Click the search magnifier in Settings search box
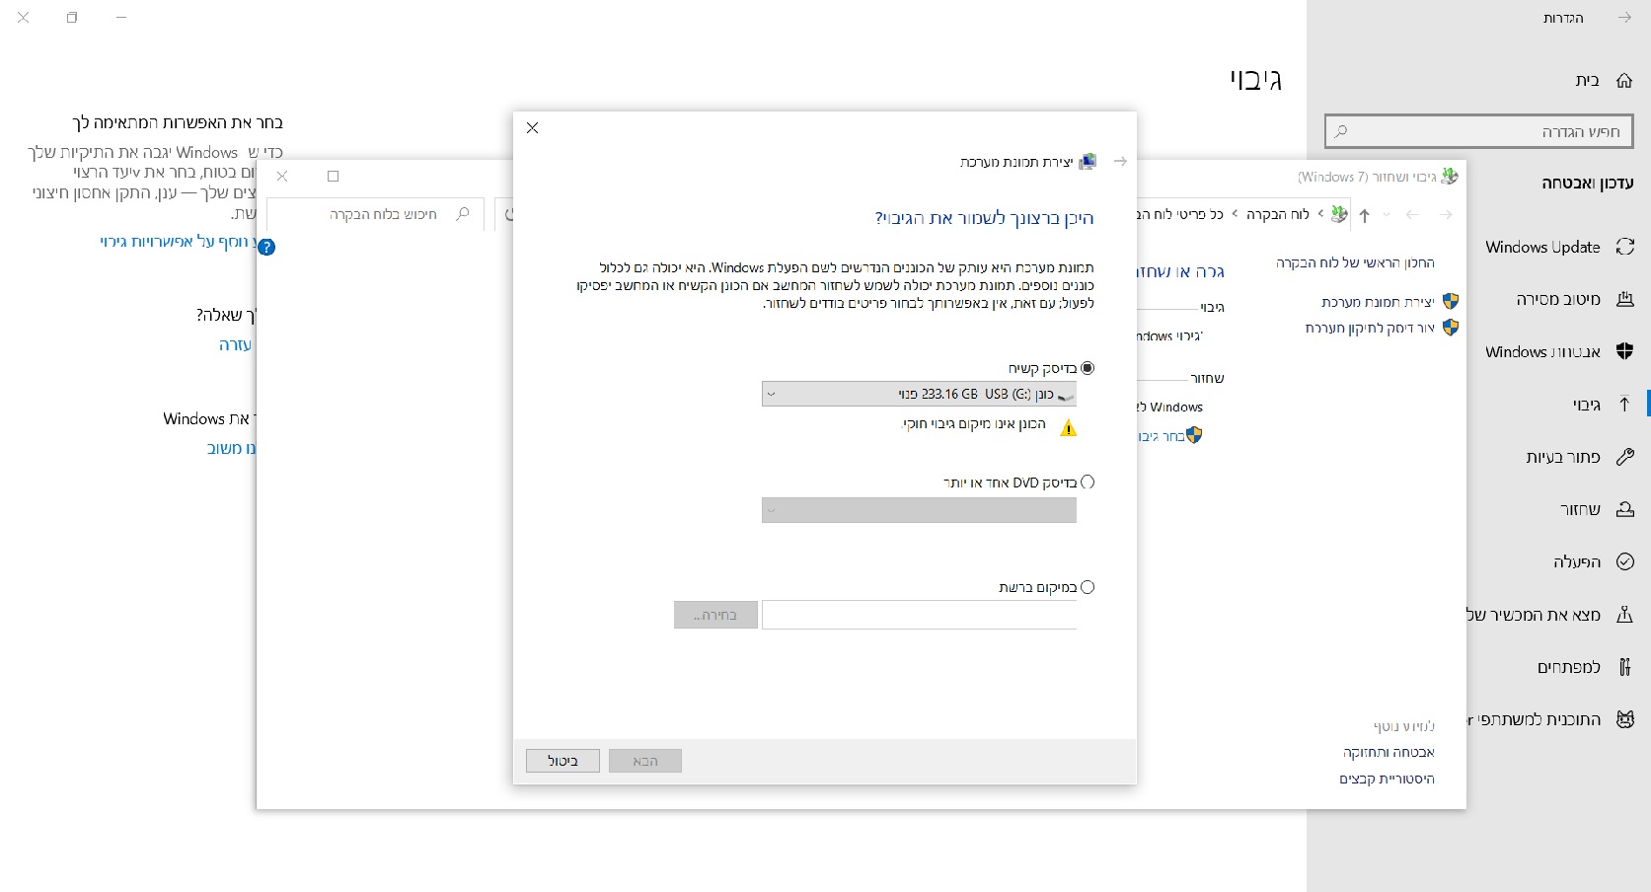Viewport: 1651px width, 892px height. (1341, 131)
